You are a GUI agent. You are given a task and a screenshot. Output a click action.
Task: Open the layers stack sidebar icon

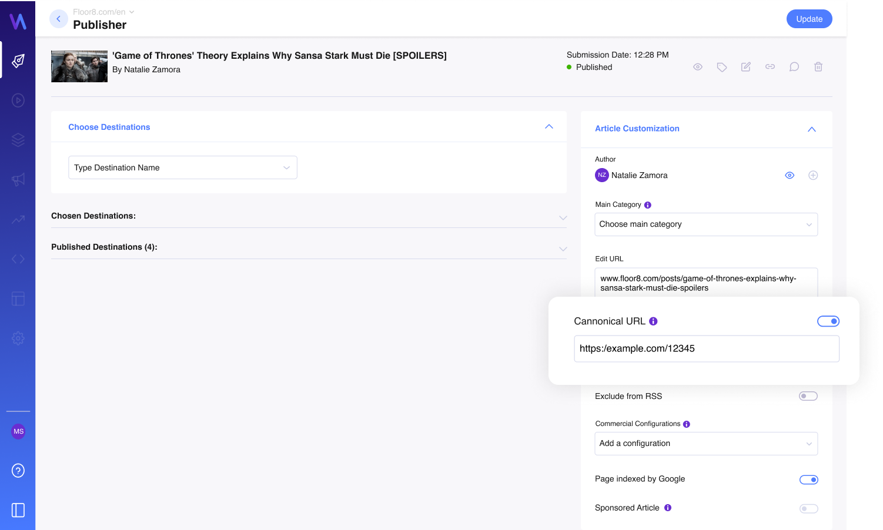point(18,140)
